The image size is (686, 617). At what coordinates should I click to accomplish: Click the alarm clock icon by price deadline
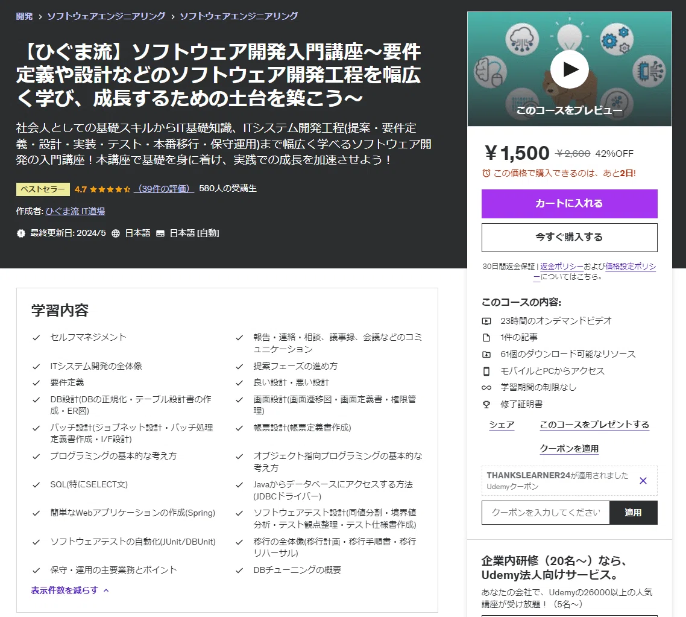[x=486, y=173]
